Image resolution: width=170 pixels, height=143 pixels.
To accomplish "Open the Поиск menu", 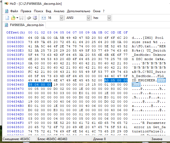I will point(38,11).
